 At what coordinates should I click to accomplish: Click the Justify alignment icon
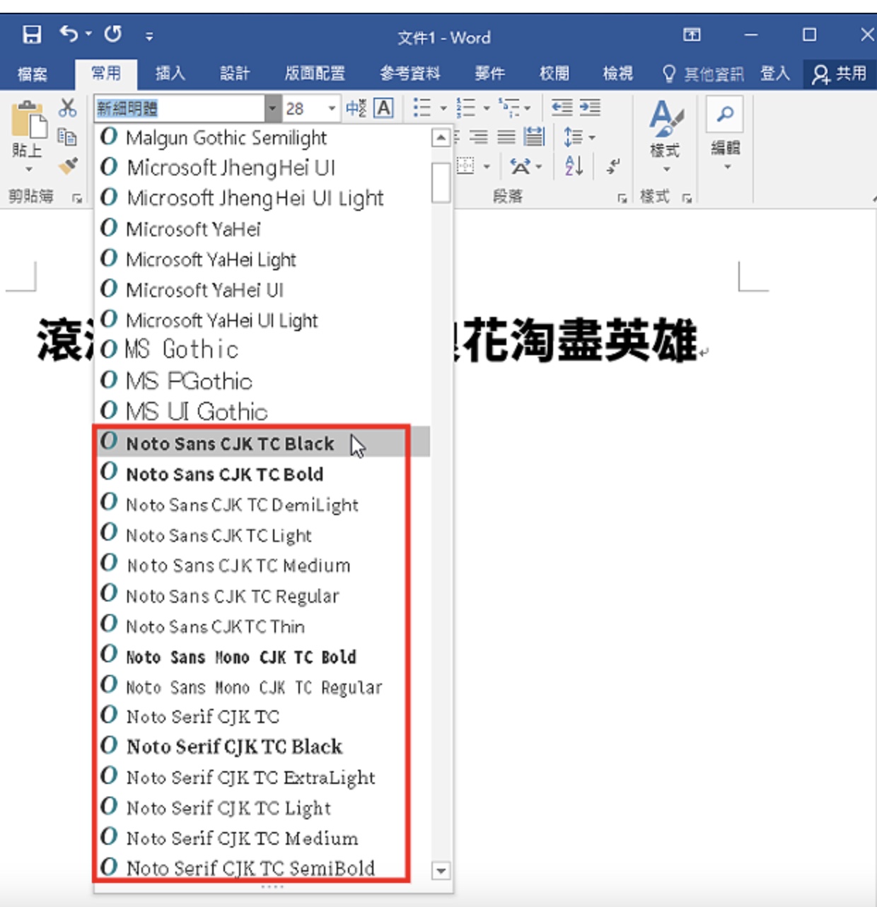point(506,137)
